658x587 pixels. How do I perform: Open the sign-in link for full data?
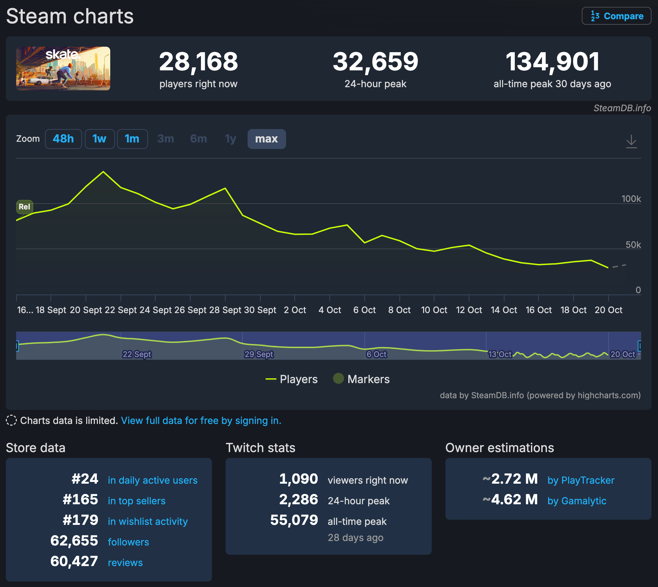201,421
